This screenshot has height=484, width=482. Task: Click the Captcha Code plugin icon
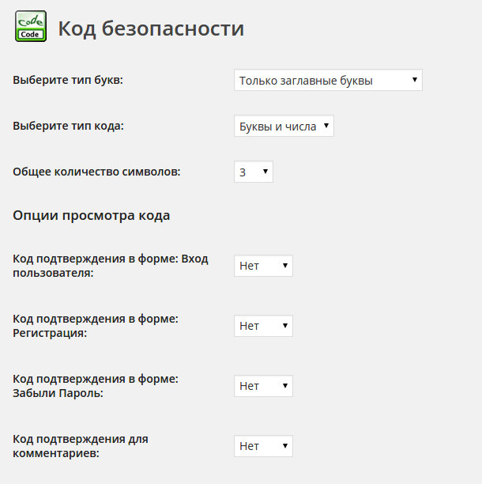click(x=31, y=27)
